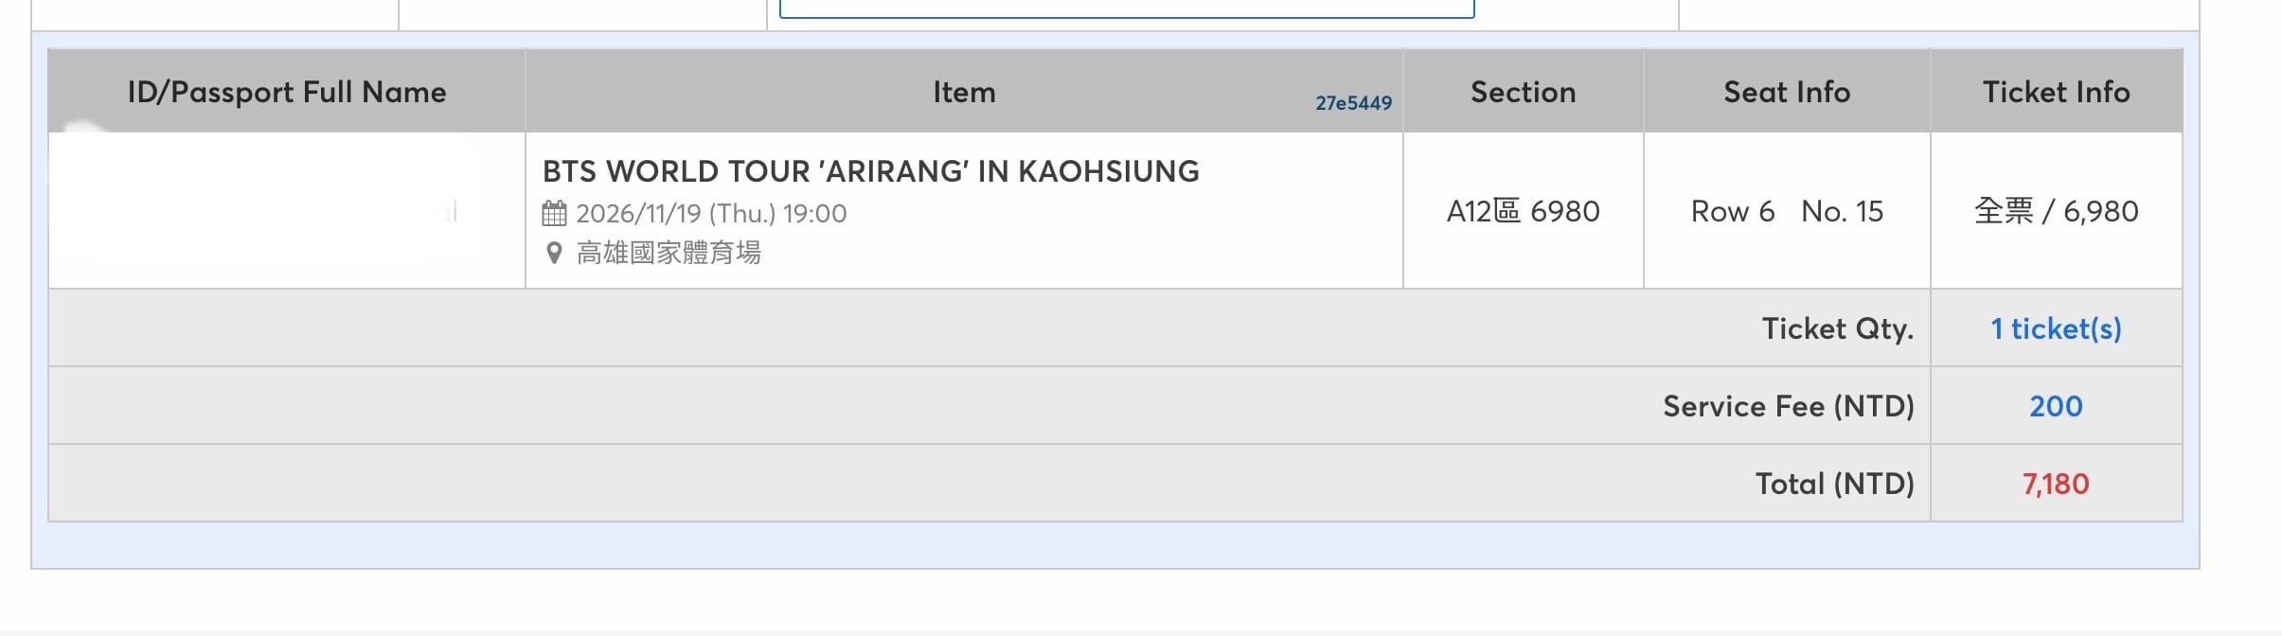The height and width of the screenshot is (636, 2282).
Task: Click the Section column header
Action: (1523, 92)
